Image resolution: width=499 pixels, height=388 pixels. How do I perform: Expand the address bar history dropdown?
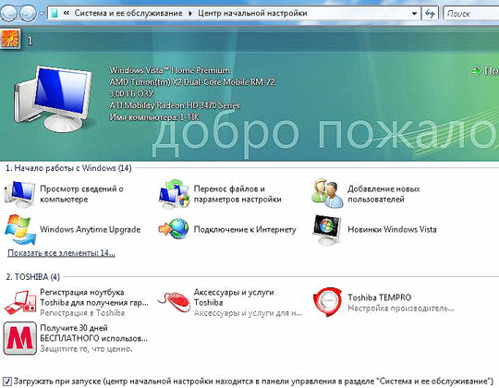(414, 14)
